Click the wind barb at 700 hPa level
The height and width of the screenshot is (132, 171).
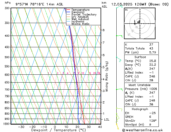(119, 89)
